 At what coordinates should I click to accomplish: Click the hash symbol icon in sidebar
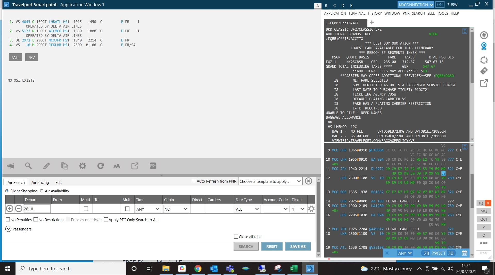point(484,35)
